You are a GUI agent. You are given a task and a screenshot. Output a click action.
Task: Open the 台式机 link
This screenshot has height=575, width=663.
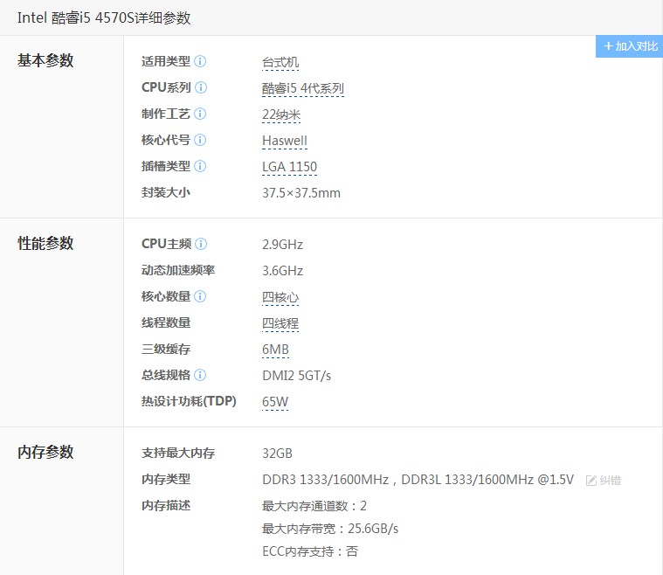click(x=280, y=63)
